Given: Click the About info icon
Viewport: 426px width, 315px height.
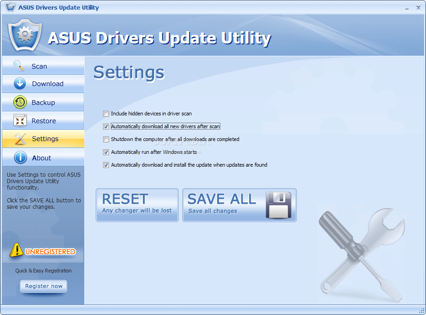Looking at the screenshot, I should (19, 157).
